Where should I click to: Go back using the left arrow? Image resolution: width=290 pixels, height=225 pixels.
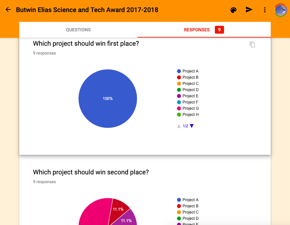[8, 10]
